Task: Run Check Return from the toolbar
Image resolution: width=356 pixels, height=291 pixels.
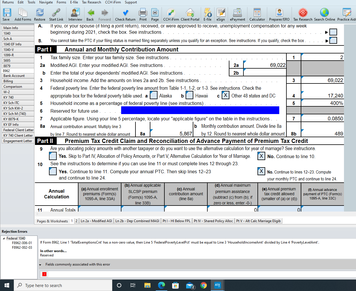Action: click(125, 15)
